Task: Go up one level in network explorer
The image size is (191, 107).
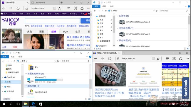Action: coord(106,11)
